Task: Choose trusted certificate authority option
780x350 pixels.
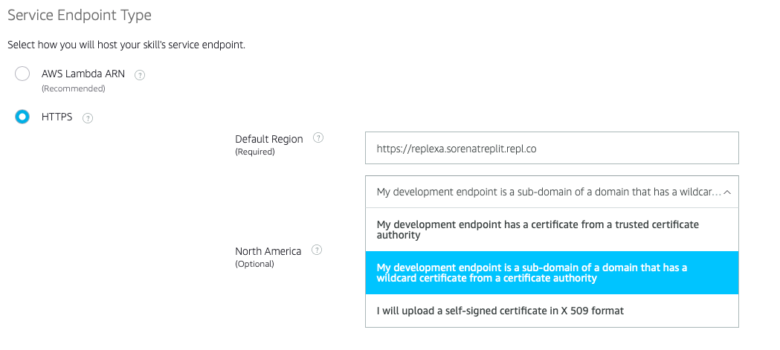Action: pos(552,230)
